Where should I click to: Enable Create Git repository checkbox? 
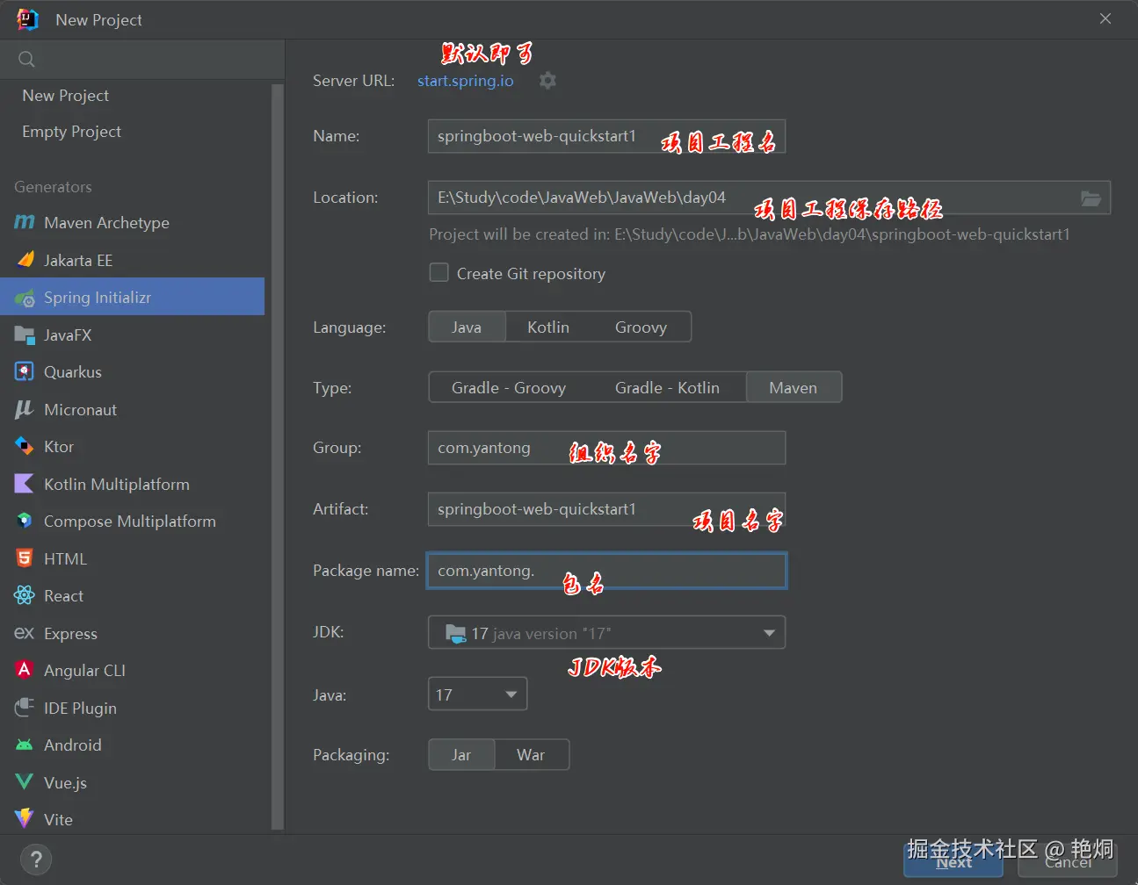439,273
